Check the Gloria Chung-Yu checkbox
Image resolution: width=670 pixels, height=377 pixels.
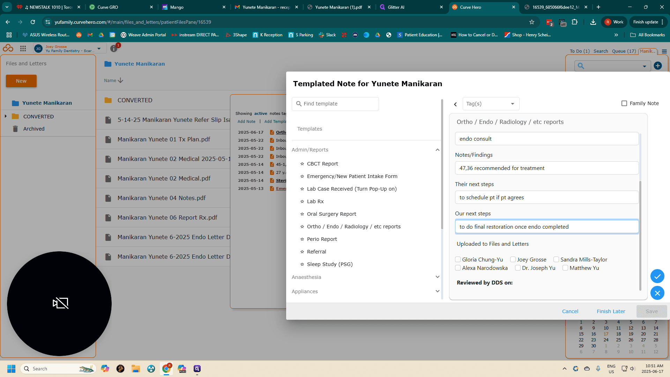458,259
